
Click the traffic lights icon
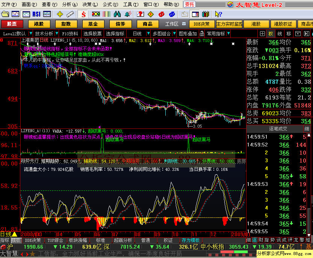pyautogui.click(x=96, y=14)
